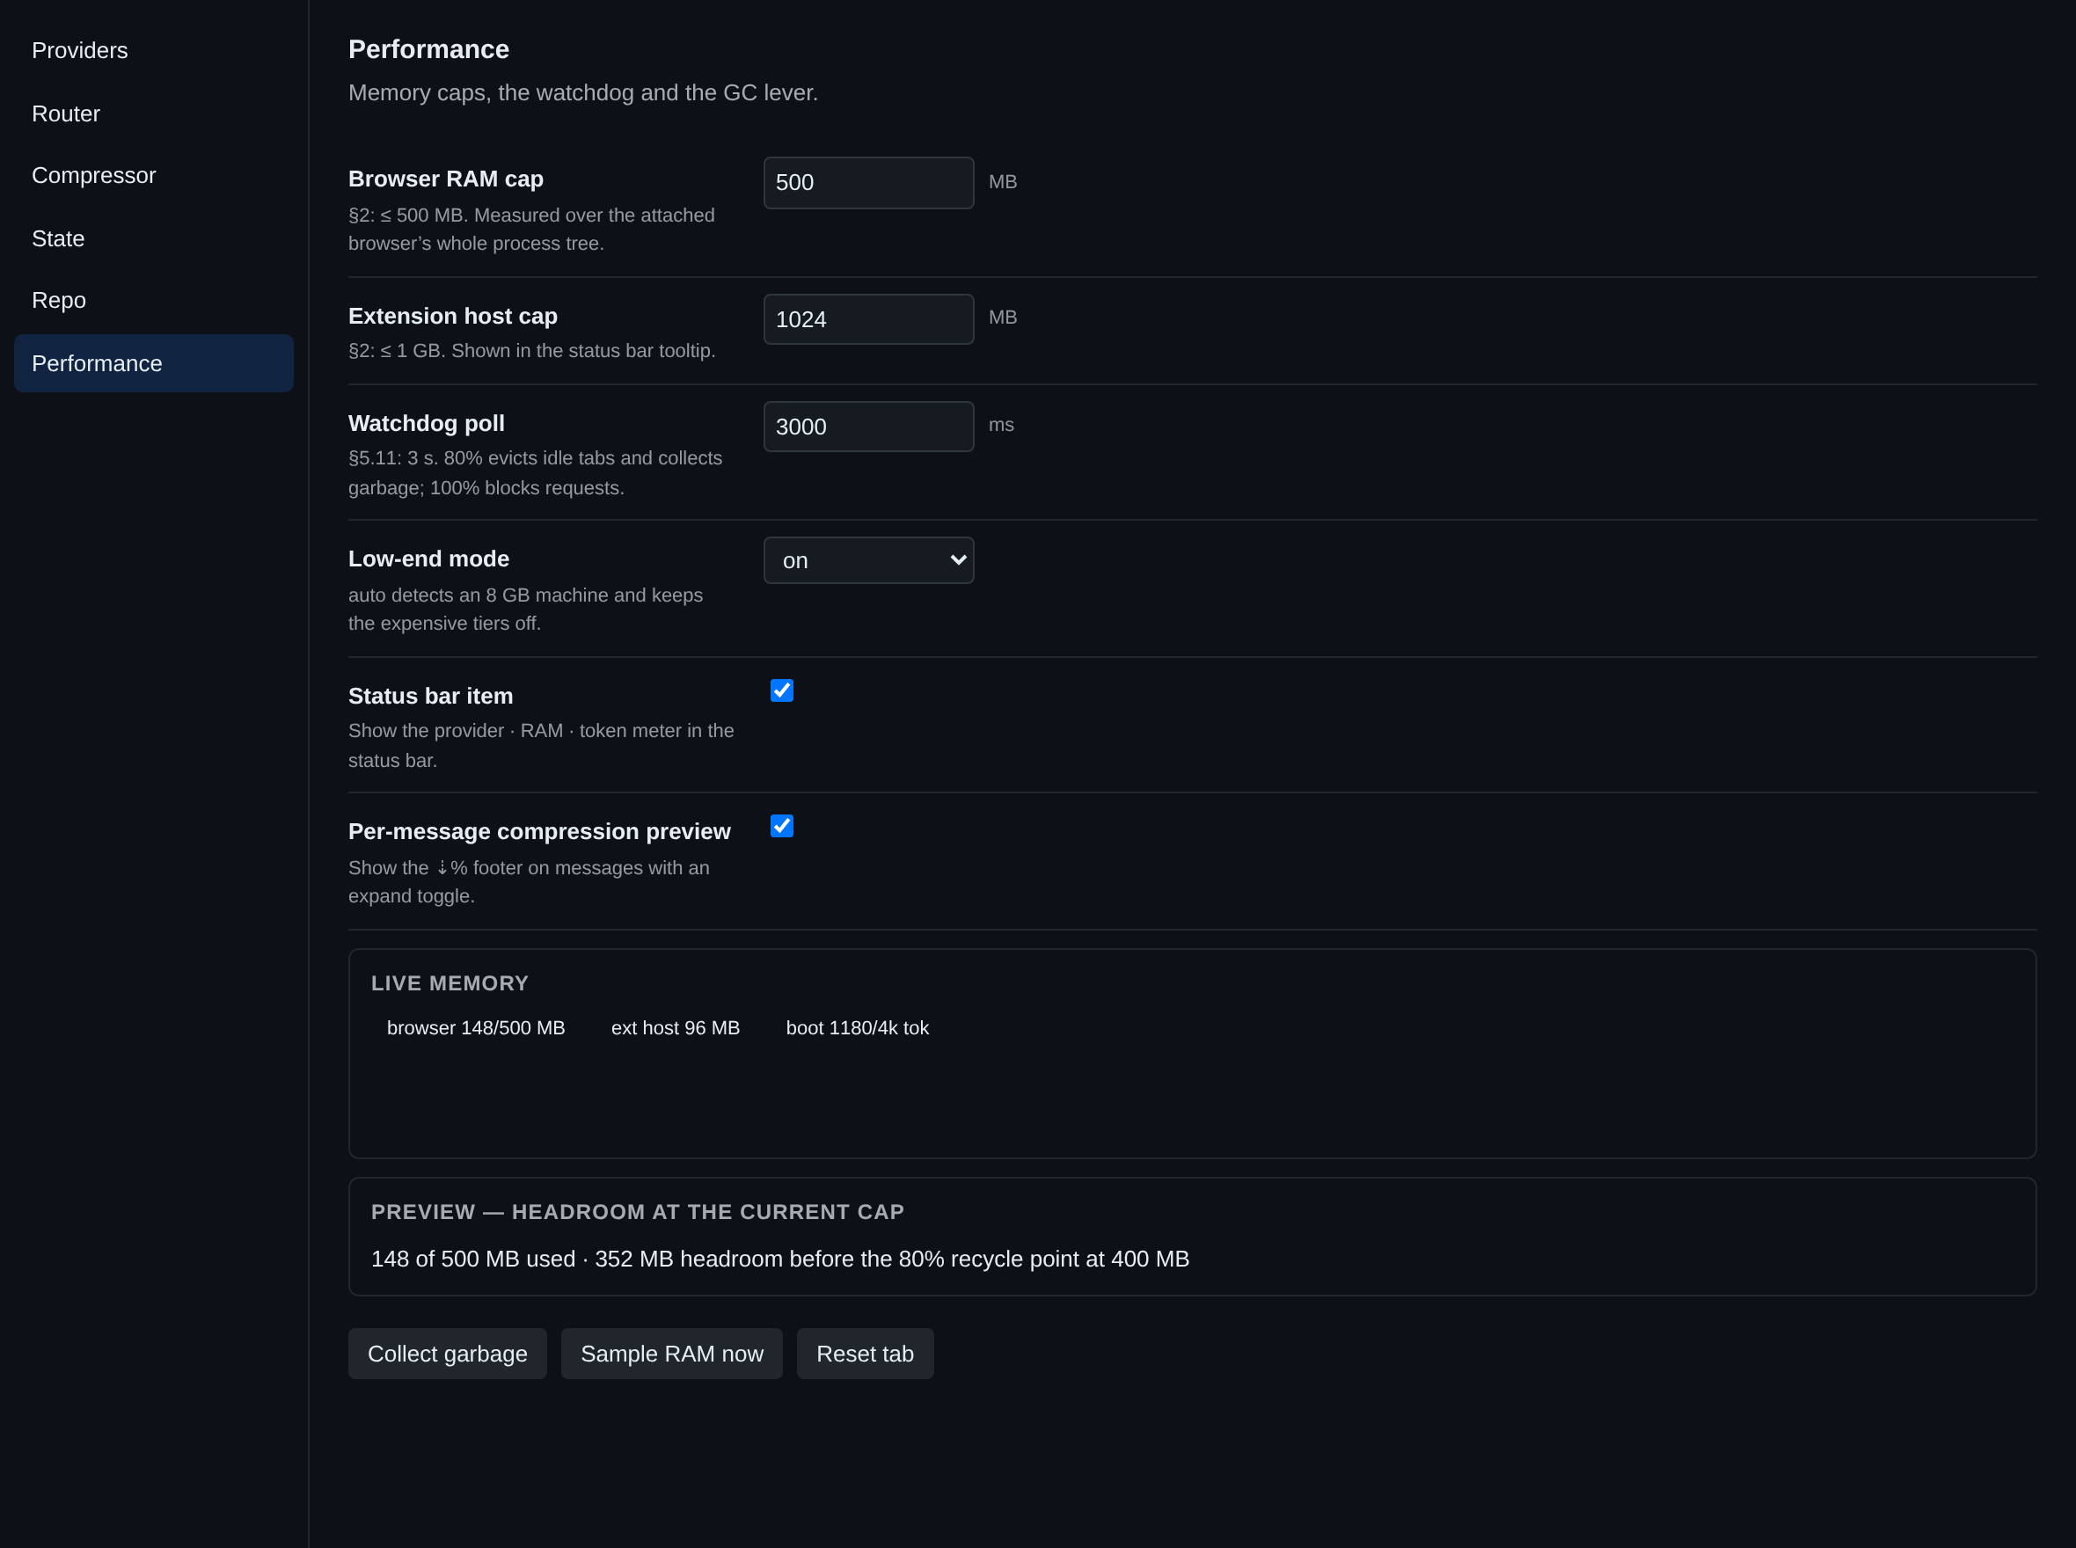2076x1548 pixels.
Task: Select the Performance sidebar item
Action: (154, 363)
